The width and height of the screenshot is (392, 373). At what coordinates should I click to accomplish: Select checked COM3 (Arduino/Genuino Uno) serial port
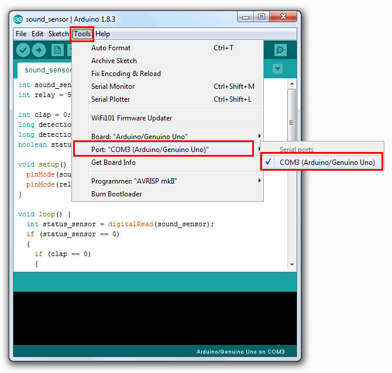tap(322, 163)
